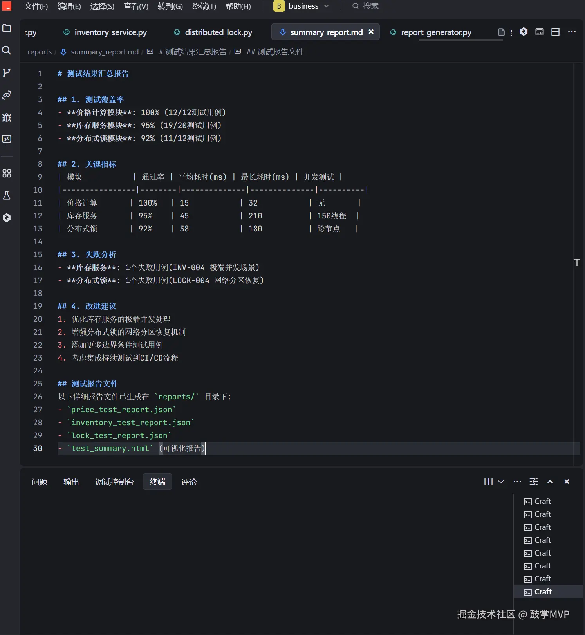Click the '## 4. 改进建议' heading line
Image resolution: width=585 pixels, height=635 pixels.
click(x=87, y=306)
